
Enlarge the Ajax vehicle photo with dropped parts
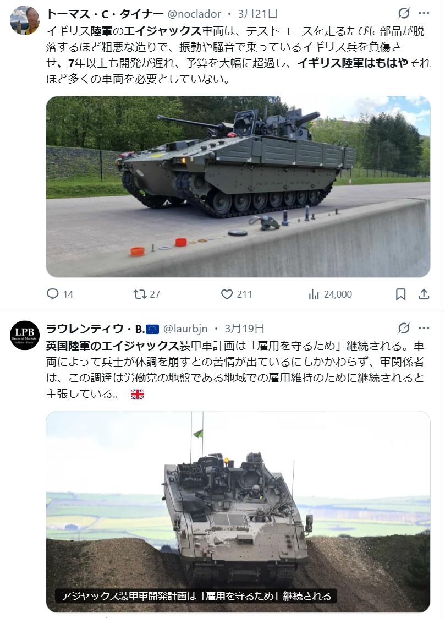click(x=238, y=187)
